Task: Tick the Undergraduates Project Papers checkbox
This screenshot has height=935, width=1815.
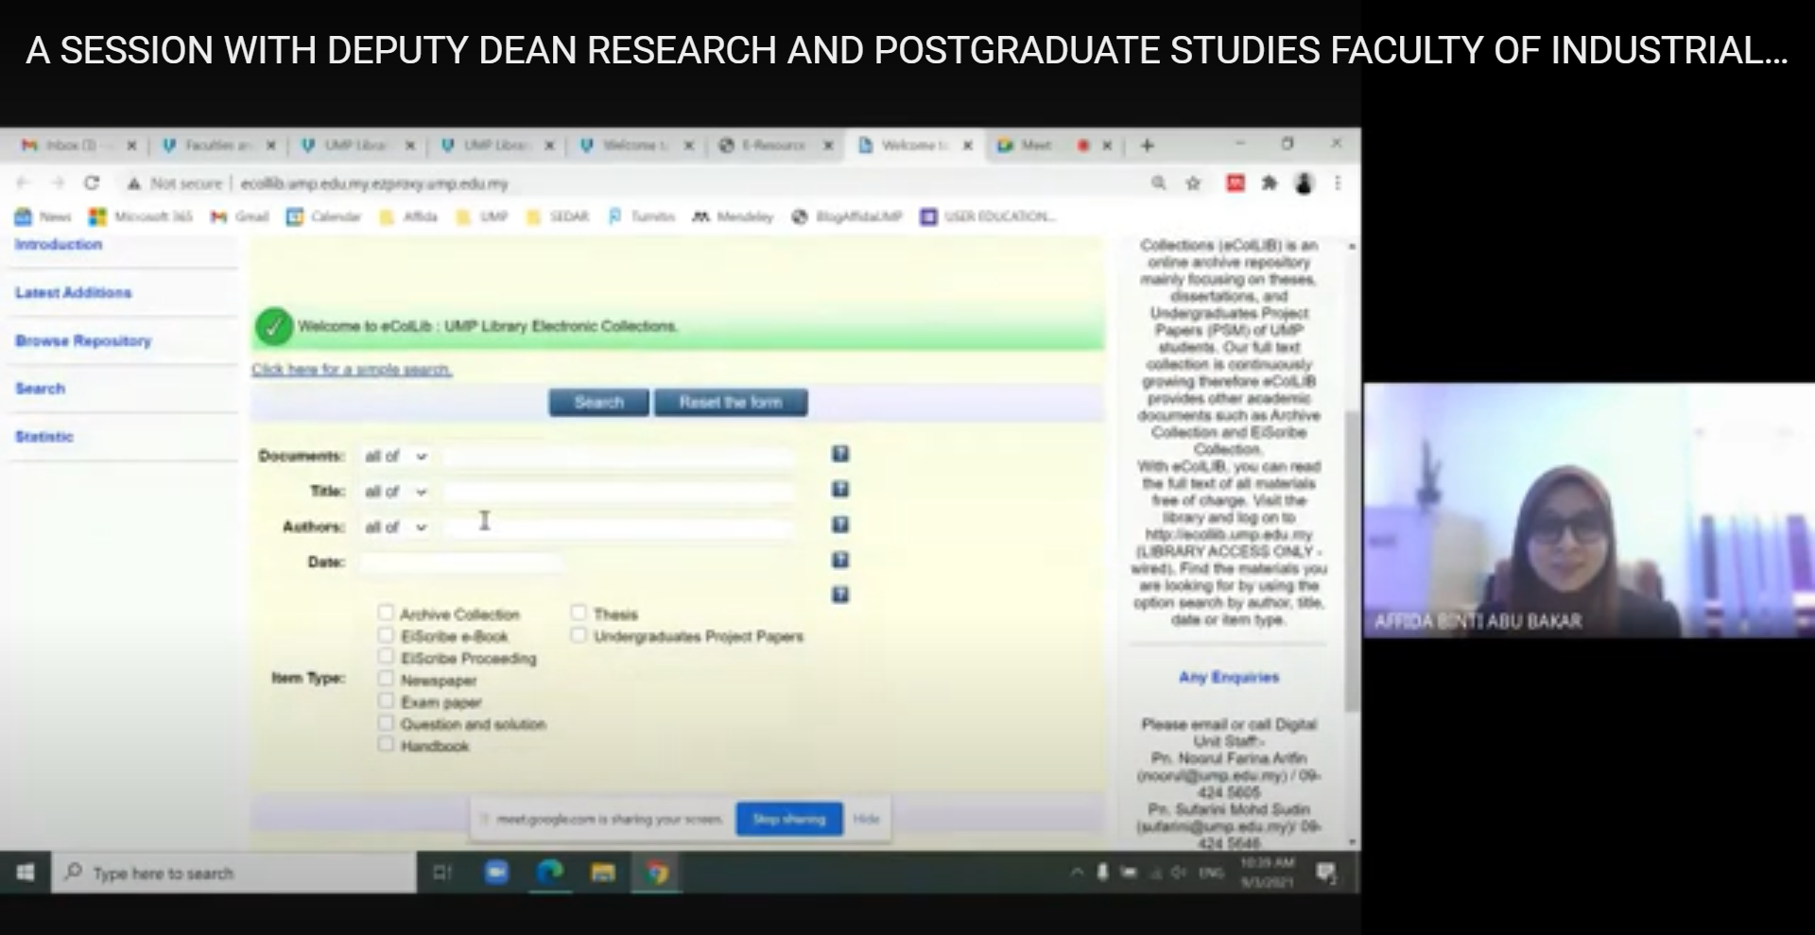Action: tap(579, 634)
